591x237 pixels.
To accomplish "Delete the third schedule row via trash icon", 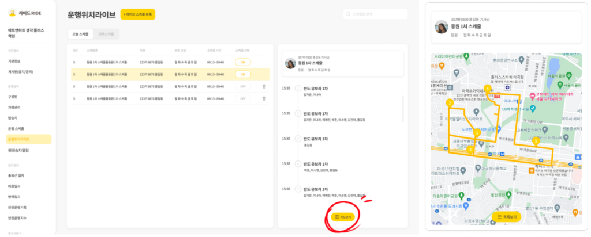I will pos(264,86).
